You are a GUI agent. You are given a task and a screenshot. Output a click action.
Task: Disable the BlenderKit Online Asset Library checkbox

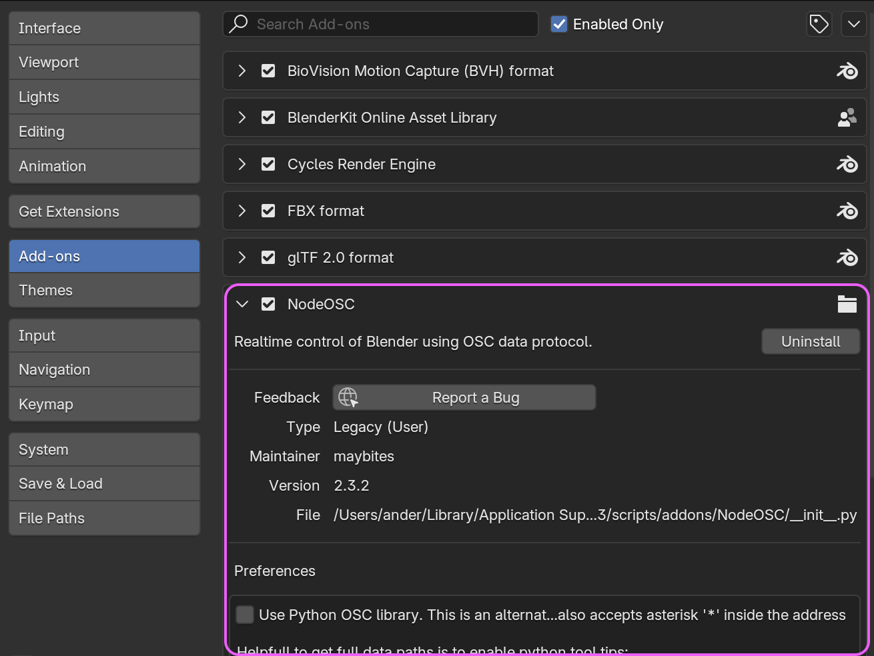[x=268, y=117]
